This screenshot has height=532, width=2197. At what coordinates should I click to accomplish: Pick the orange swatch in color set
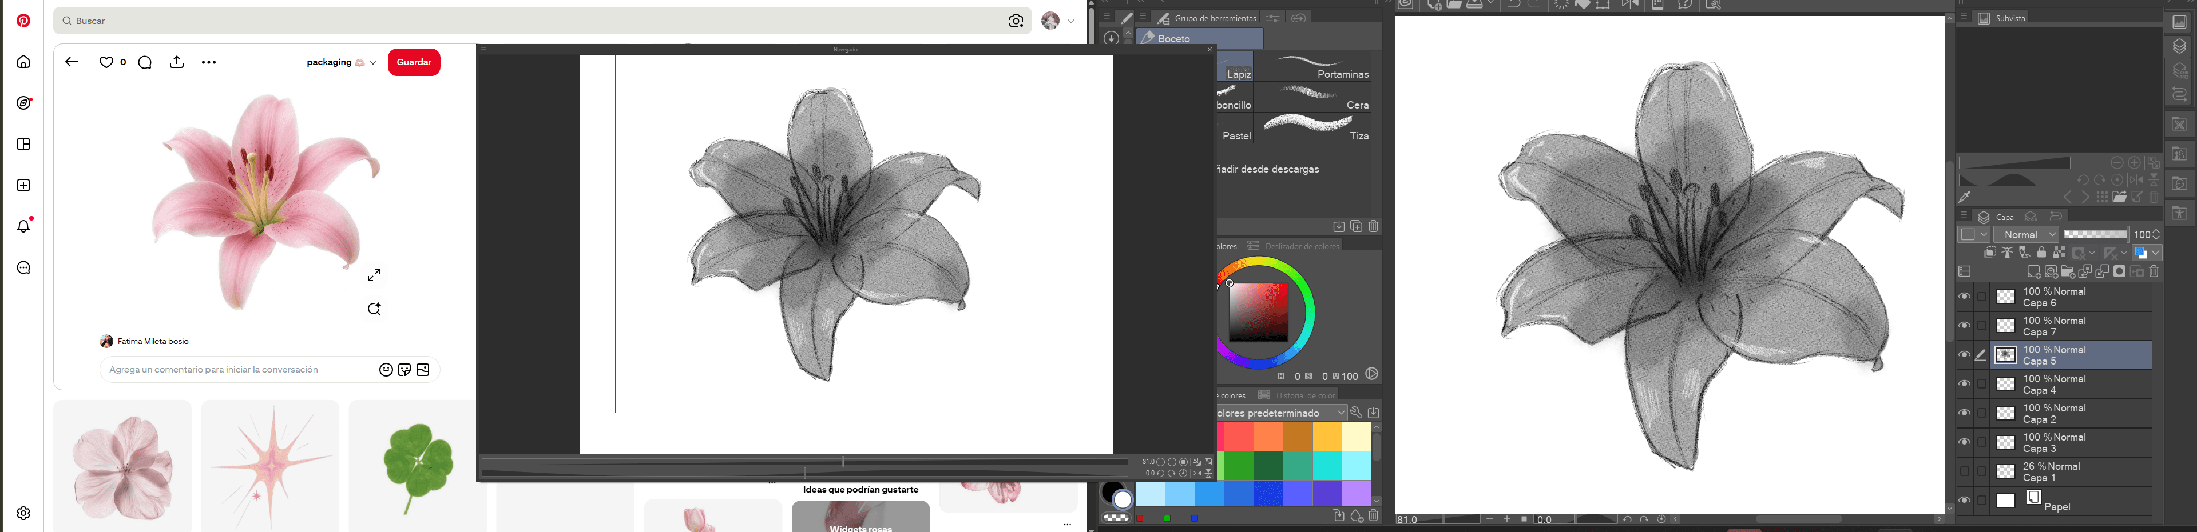pyautogui.click(x=1268, y=437)
